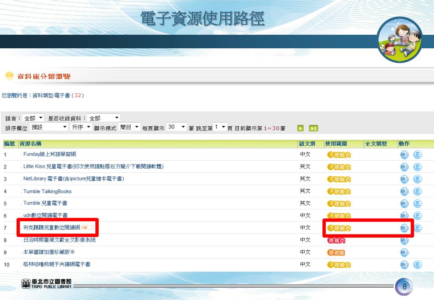The width and height of the screenshot is (434, 300).
Task: Open 簡介 icon for NetLibrary 電子書
Action: click(x=404, y=179)
